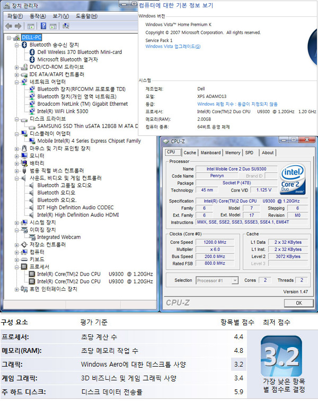
Task: Open the Windows 체험 지수 rating link
Action: pyautogui.click(x=237, y=104)
